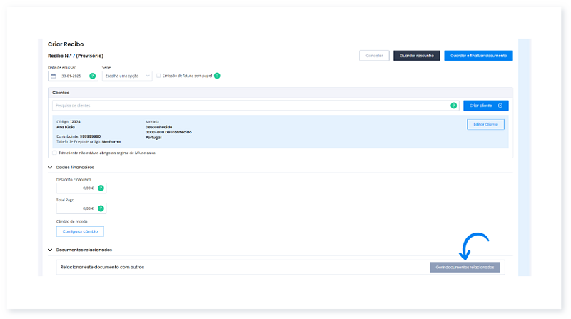
Task: Enable Emissão de fatura sem papel checkbox
Action: tap(158, 76)
